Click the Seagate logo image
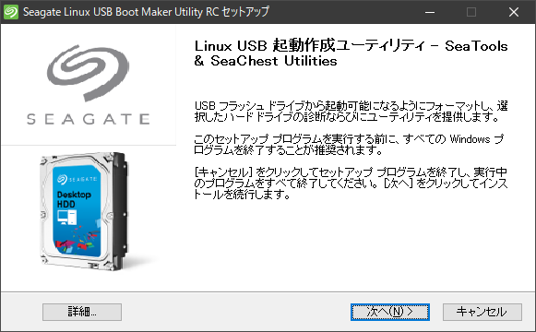Screen dimensions: 536x332 pyautogui.click(x=89, y=85)
